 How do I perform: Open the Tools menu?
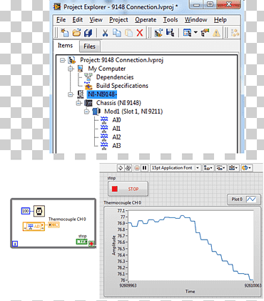coord(171,20)
